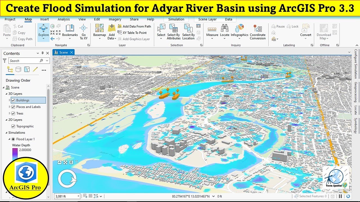This screenshot has height=202, width=360.
Task: Switch to the Insert ribbon tab
Action: (44, 19)
